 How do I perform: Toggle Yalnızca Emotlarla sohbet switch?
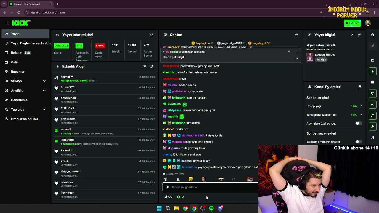359,142
